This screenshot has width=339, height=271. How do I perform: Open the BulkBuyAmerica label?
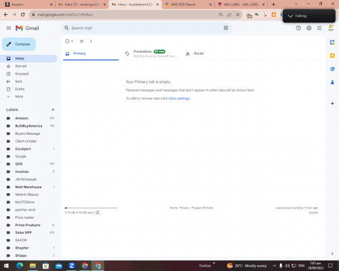click(x=28, y=126)
